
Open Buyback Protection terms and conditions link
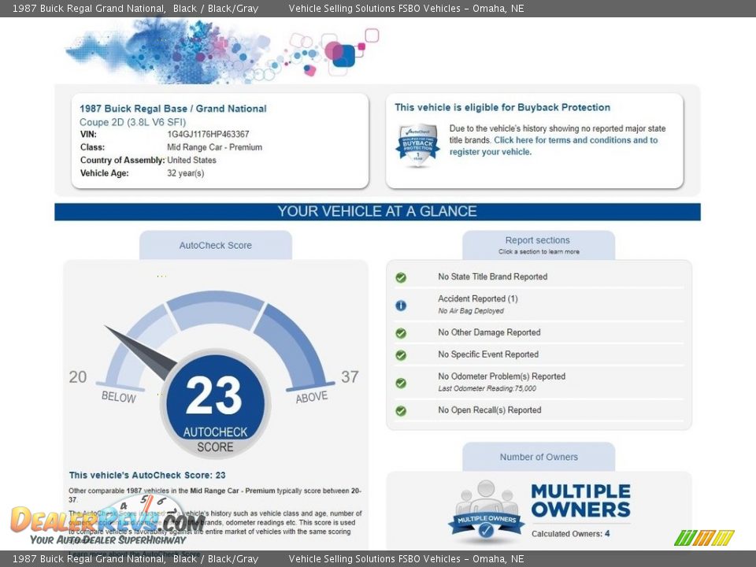pos(554,146)
